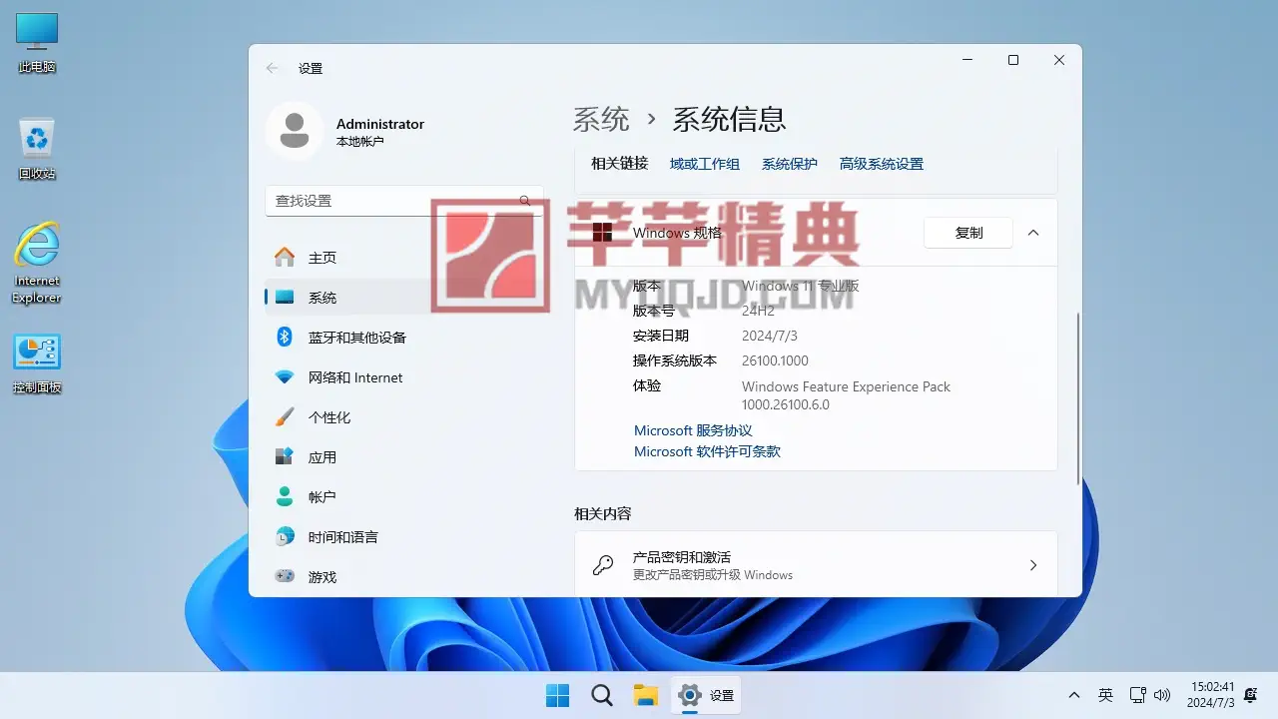Collapse the Windows 规格 section chevron
The image size is (1278, 719).
pyautogui.click(x=1033, y=233)
